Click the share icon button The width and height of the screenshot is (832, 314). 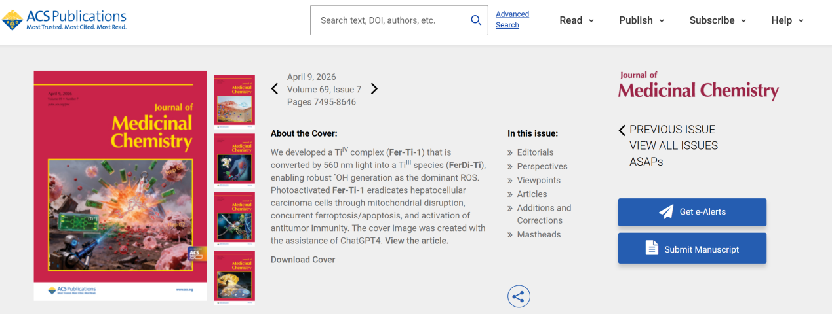(519, 296)
